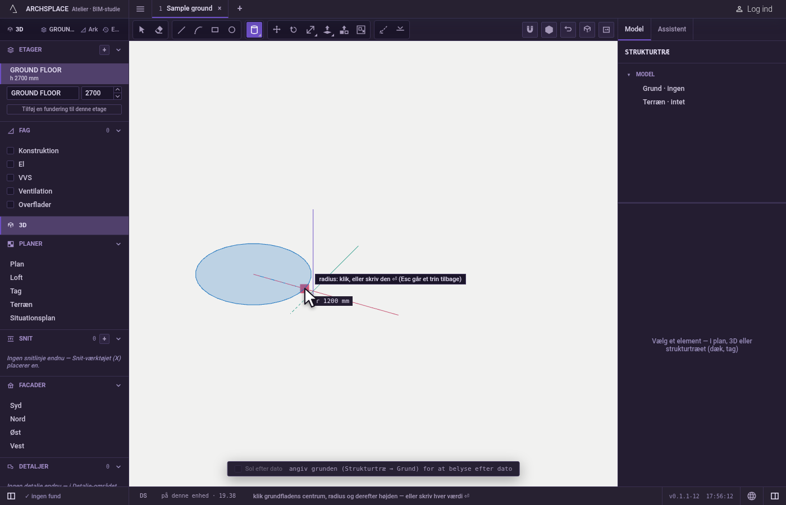
Task: Select the arrow selection tool
Action: coord(142,30)
